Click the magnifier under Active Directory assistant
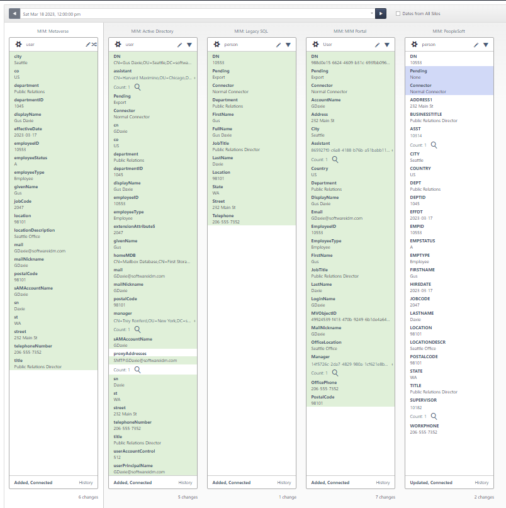Screen dimensions: 506x508 coord(138,87)
